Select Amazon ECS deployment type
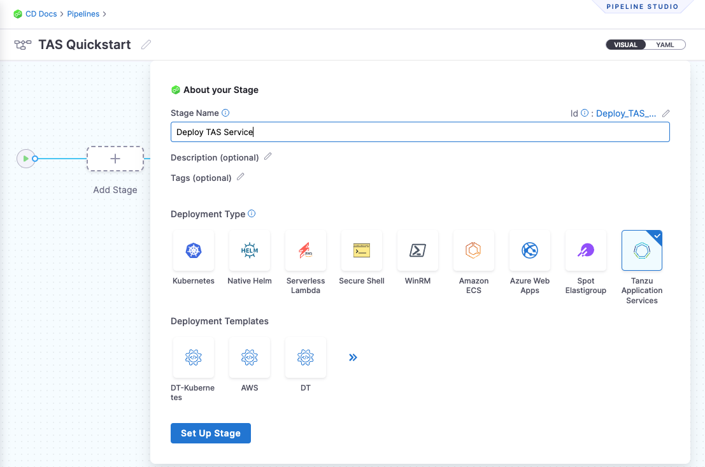The height and width of the screenshot is (467, 705). coord(474,251)
